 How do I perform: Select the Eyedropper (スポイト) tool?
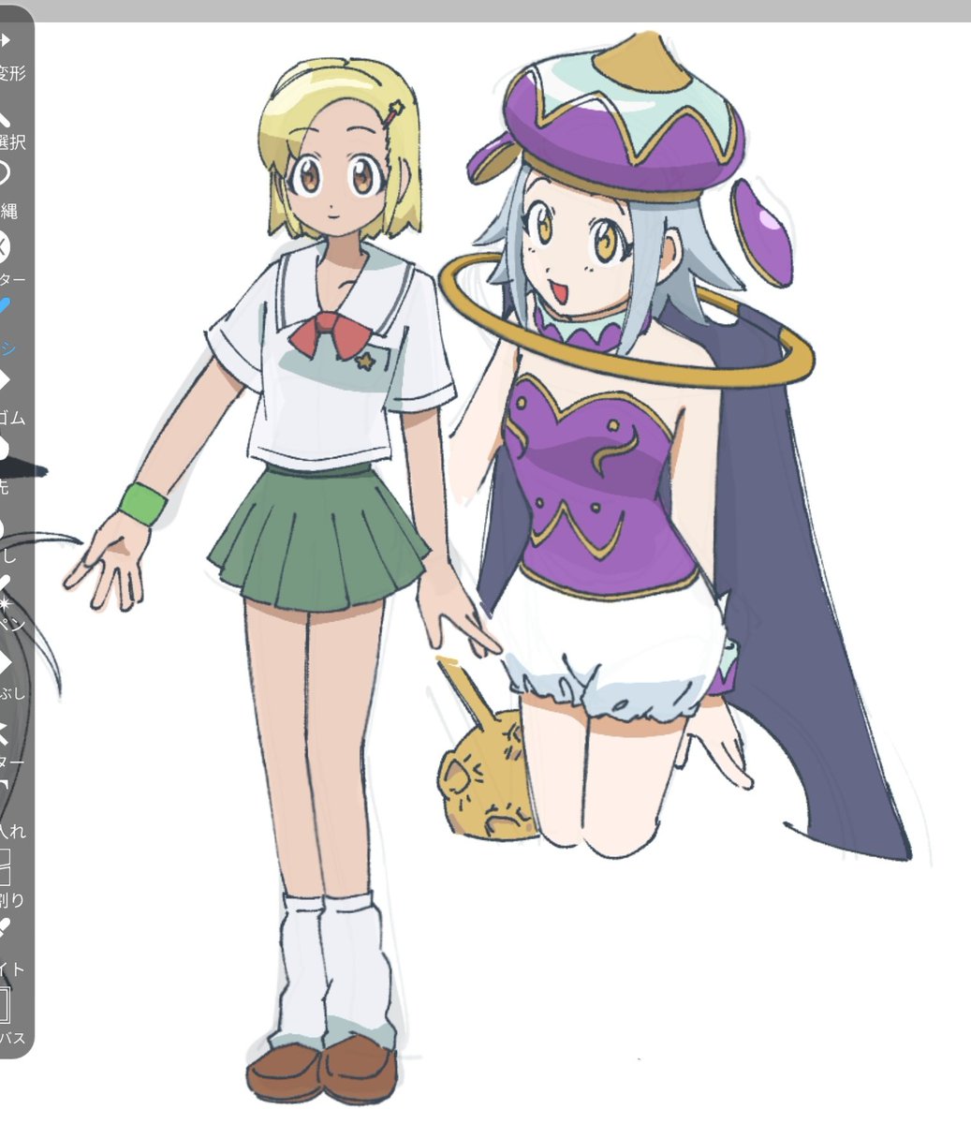11,947
